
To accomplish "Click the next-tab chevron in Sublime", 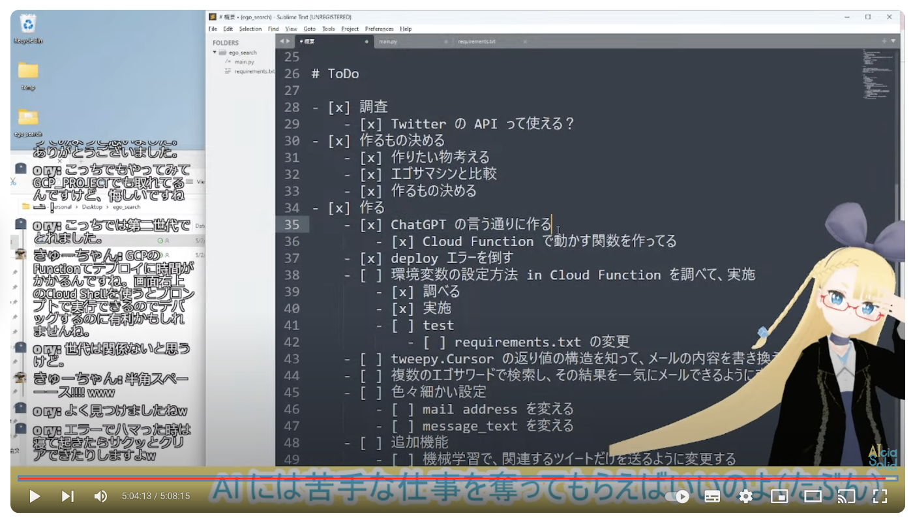I will click(288, 40).
